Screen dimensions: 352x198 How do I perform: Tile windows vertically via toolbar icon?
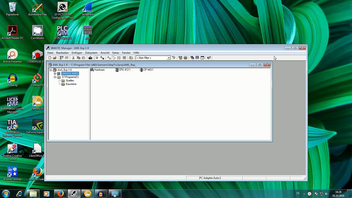click(202, 58)
